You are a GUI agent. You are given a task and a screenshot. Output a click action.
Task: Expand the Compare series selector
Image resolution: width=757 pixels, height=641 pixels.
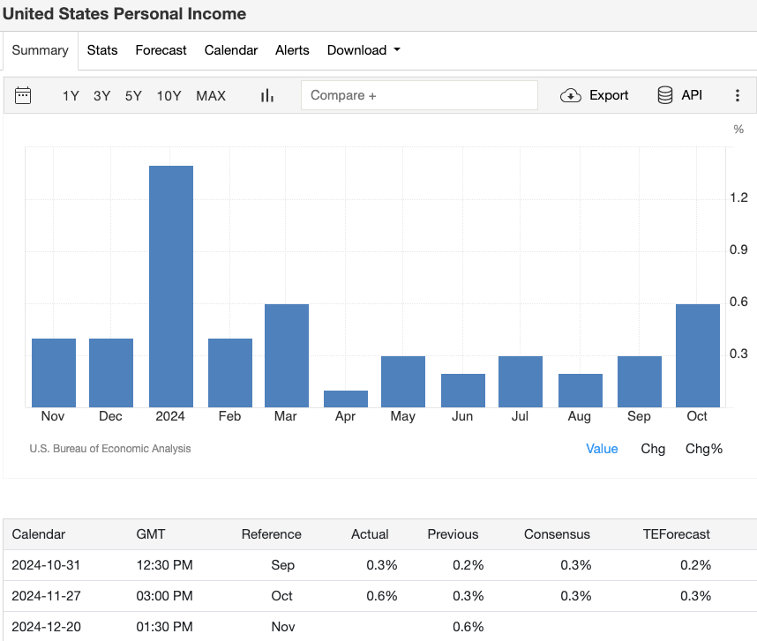[x=419, y=94]
